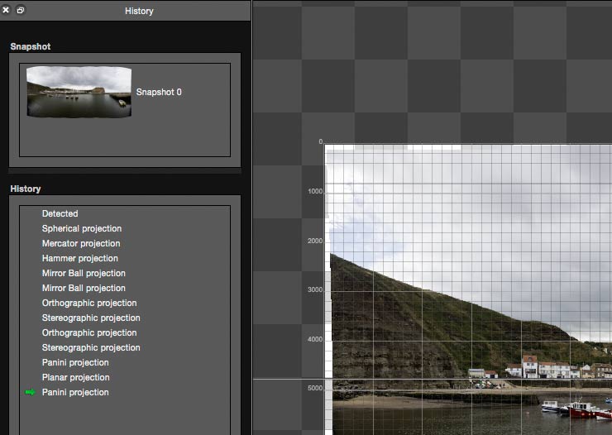Close the History panel with the X icon
Image resolution: width=612 pixels, height=435 pixels.
click(6, 10)
